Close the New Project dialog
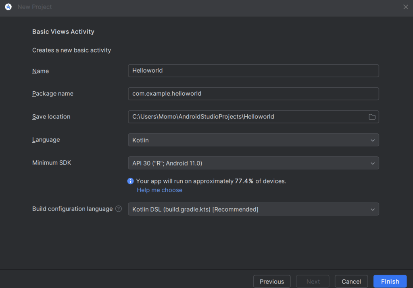 tap(406, 7)
